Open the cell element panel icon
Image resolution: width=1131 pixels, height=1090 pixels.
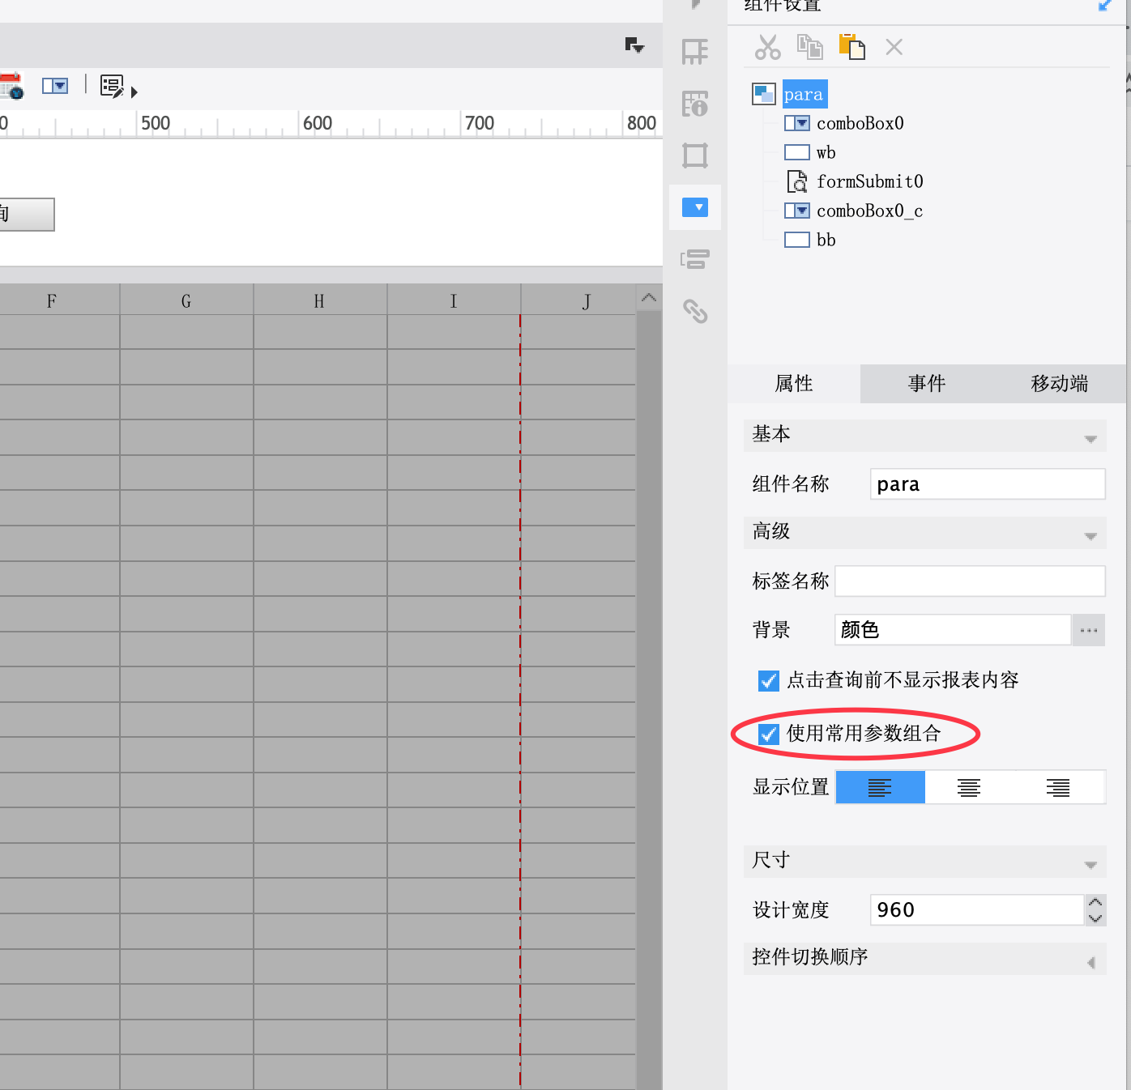click(x=695, y=52)
